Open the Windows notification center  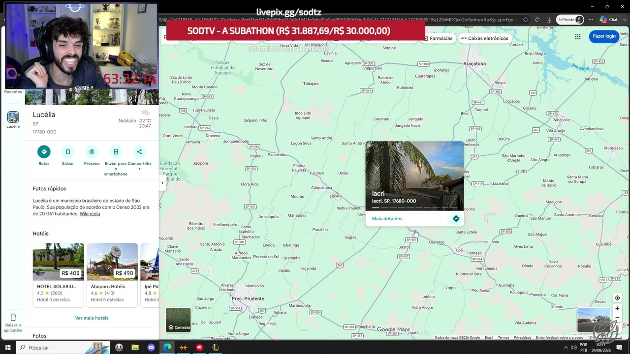tap(619, 348)
